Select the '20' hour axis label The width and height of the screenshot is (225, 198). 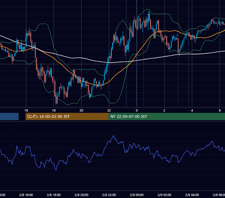click(81, 111)
